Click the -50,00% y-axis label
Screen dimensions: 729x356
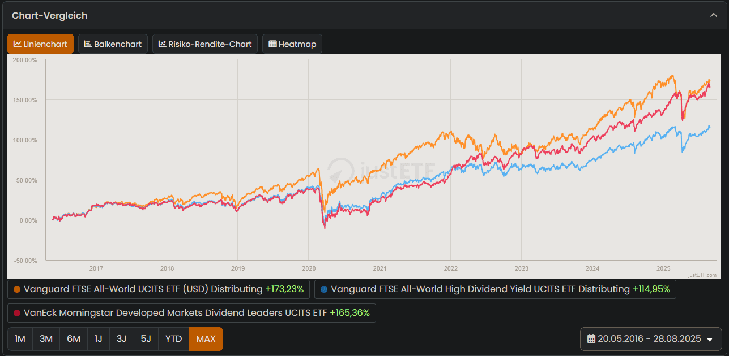(24, 261)
